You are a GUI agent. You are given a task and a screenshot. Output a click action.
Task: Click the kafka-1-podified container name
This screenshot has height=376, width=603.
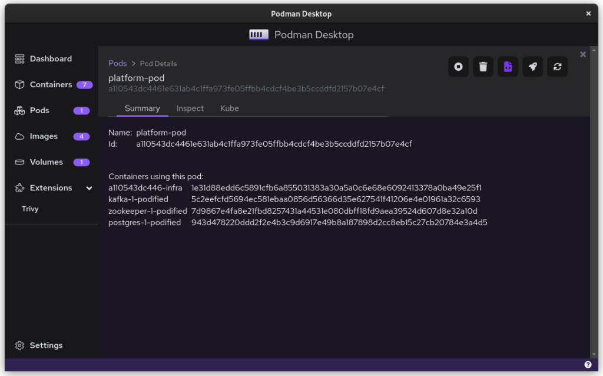pyautogui.click(x=138, y=199)
